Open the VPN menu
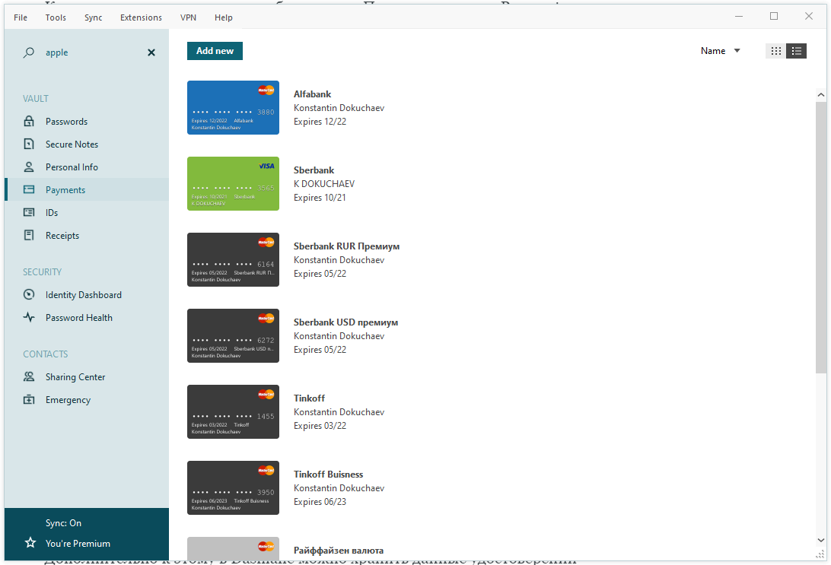831x565 pixels. pyautogui.click(x=188, y=17)
